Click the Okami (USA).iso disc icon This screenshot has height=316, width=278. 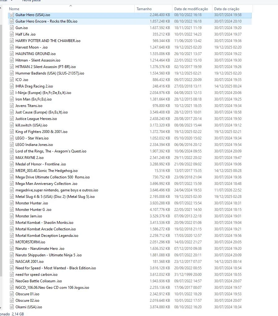tap(12, 307)
